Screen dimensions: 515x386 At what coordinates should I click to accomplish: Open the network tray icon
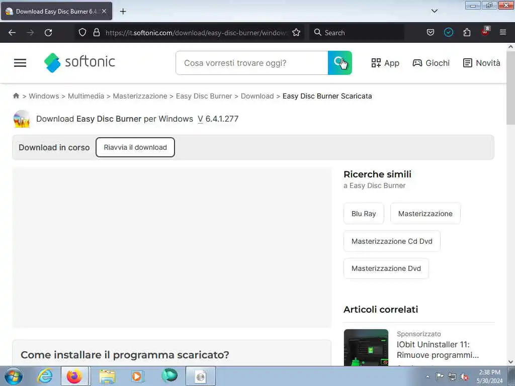(452, 377)
